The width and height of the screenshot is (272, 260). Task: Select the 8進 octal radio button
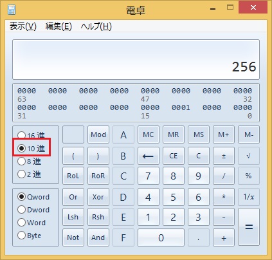(30, 162)
